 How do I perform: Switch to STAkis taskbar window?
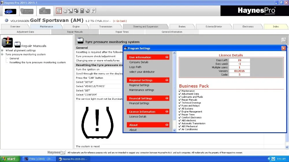point(39,159)
